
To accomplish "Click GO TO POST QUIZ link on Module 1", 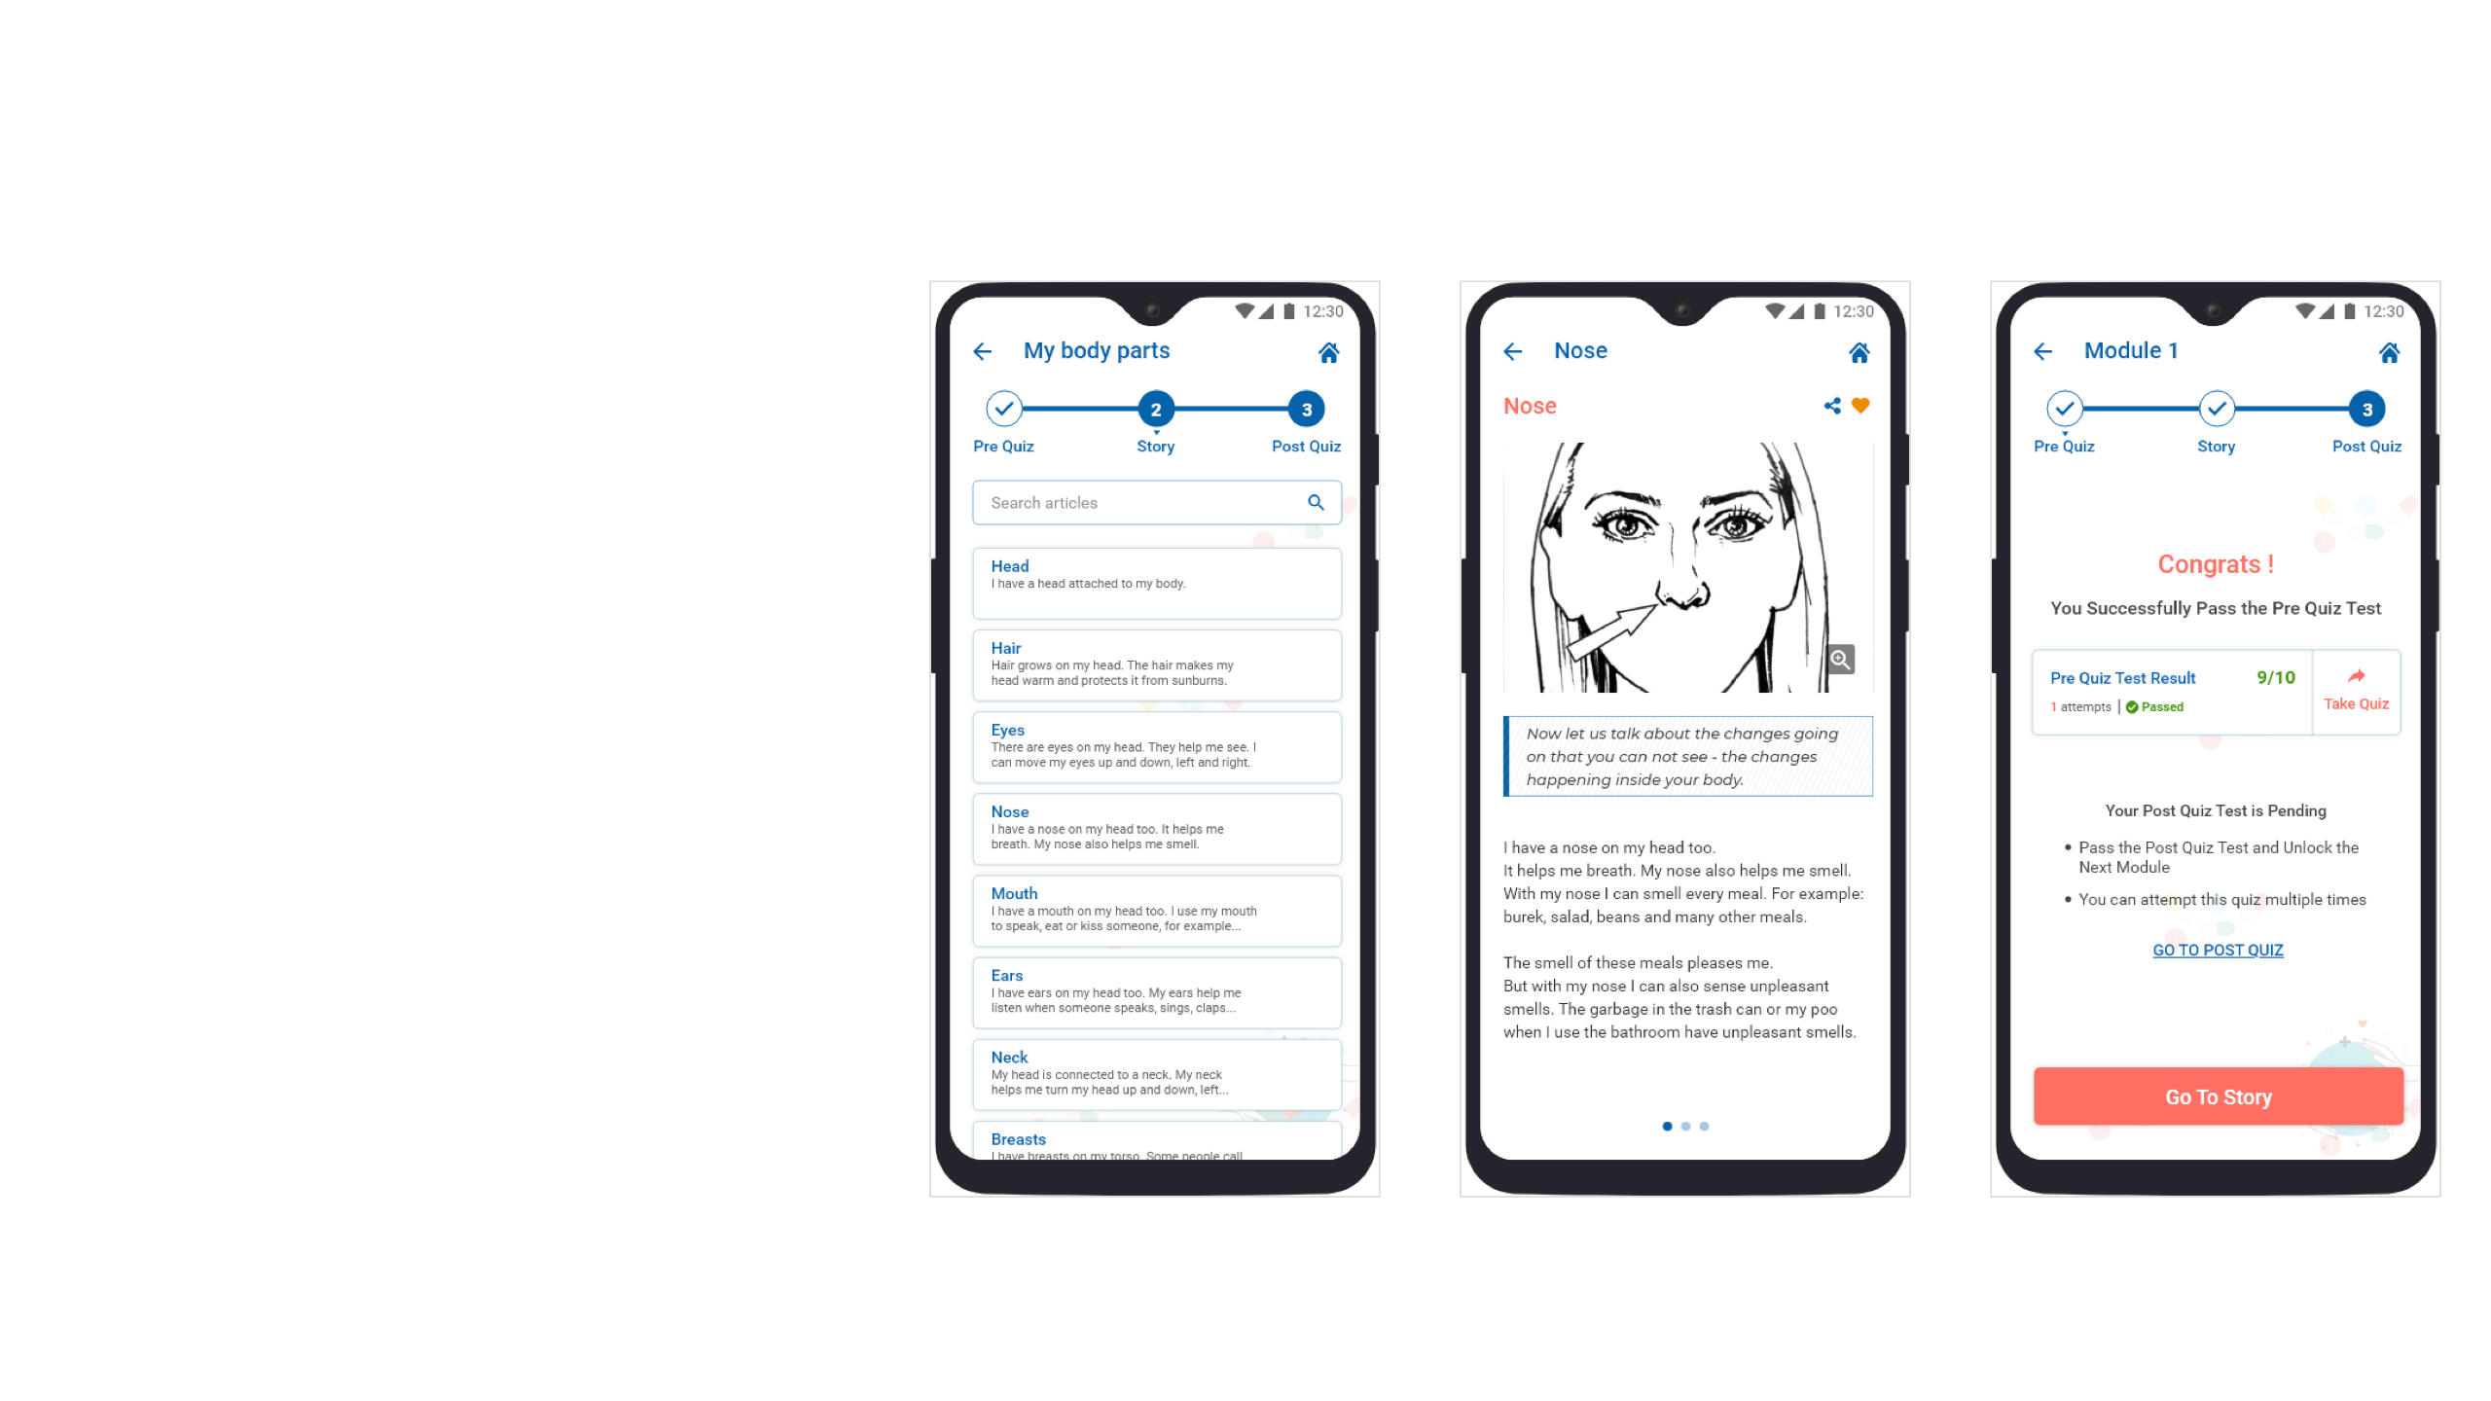I will point(2216,950).
